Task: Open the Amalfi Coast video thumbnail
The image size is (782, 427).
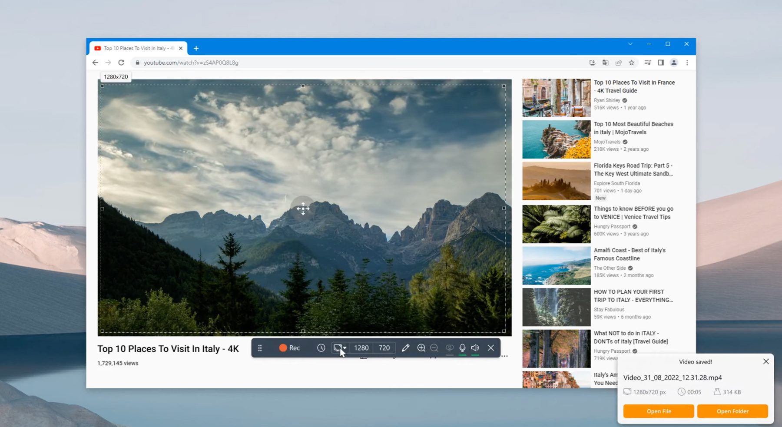Action: 556,265
